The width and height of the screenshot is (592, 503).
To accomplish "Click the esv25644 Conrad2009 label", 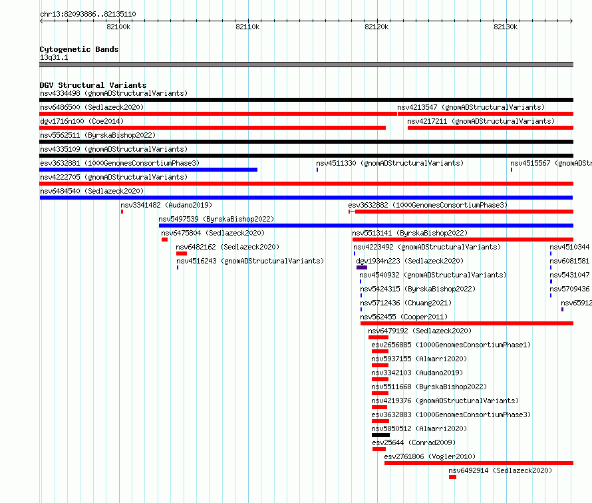I will point(414,442).
